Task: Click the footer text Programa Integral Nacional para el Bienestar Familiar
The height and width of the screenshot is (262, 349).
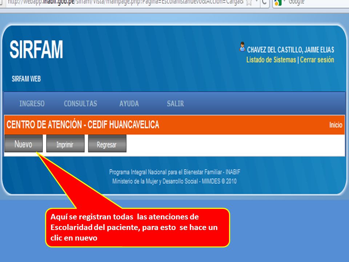Action: pos(166,172)
